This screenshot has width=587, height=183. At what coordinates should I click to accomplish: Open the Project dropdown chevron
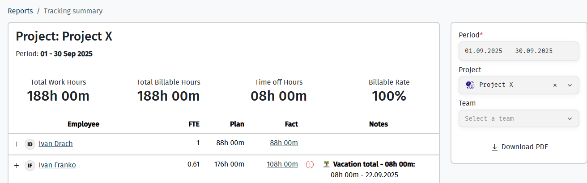pos(570,85)
